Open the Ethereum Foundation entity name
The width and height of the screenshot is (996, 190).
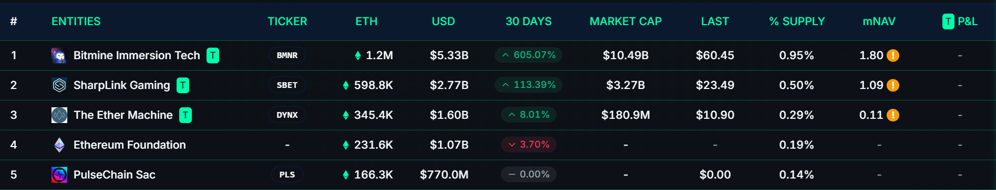130,145
